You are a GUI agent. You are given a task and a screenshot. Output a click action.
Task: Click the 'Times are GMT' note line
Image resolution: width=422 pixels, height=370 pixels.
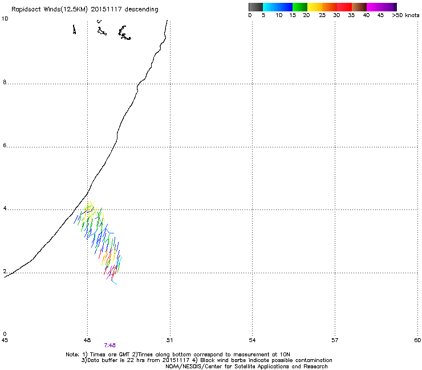[178, 355]
